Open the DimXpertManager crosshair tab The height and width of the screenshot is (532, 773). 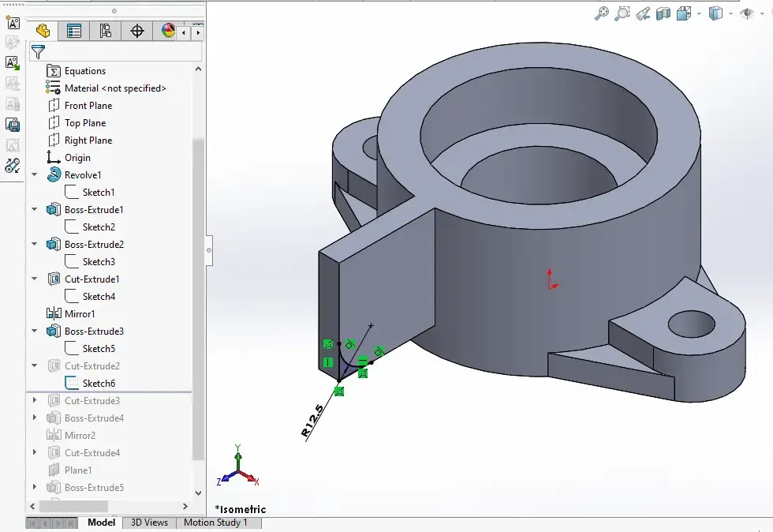[x=136, y=31]
